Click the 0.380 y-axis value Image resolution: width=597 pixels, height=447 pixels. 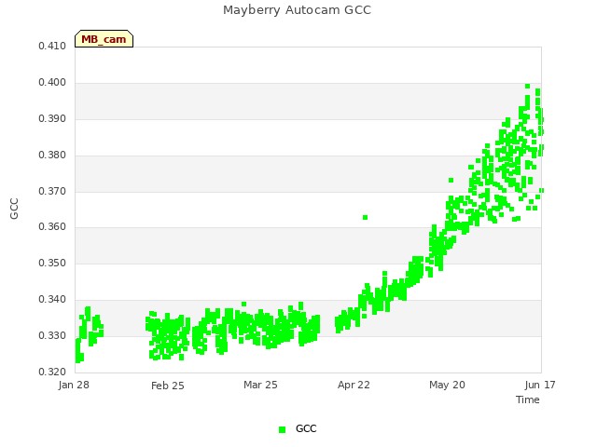[x=52, y=156]
